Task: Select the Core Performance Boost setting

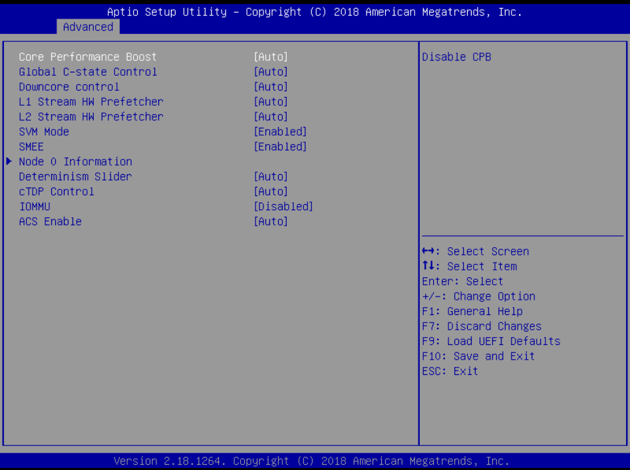Action: pyautogui.click(x=88, y=57)
